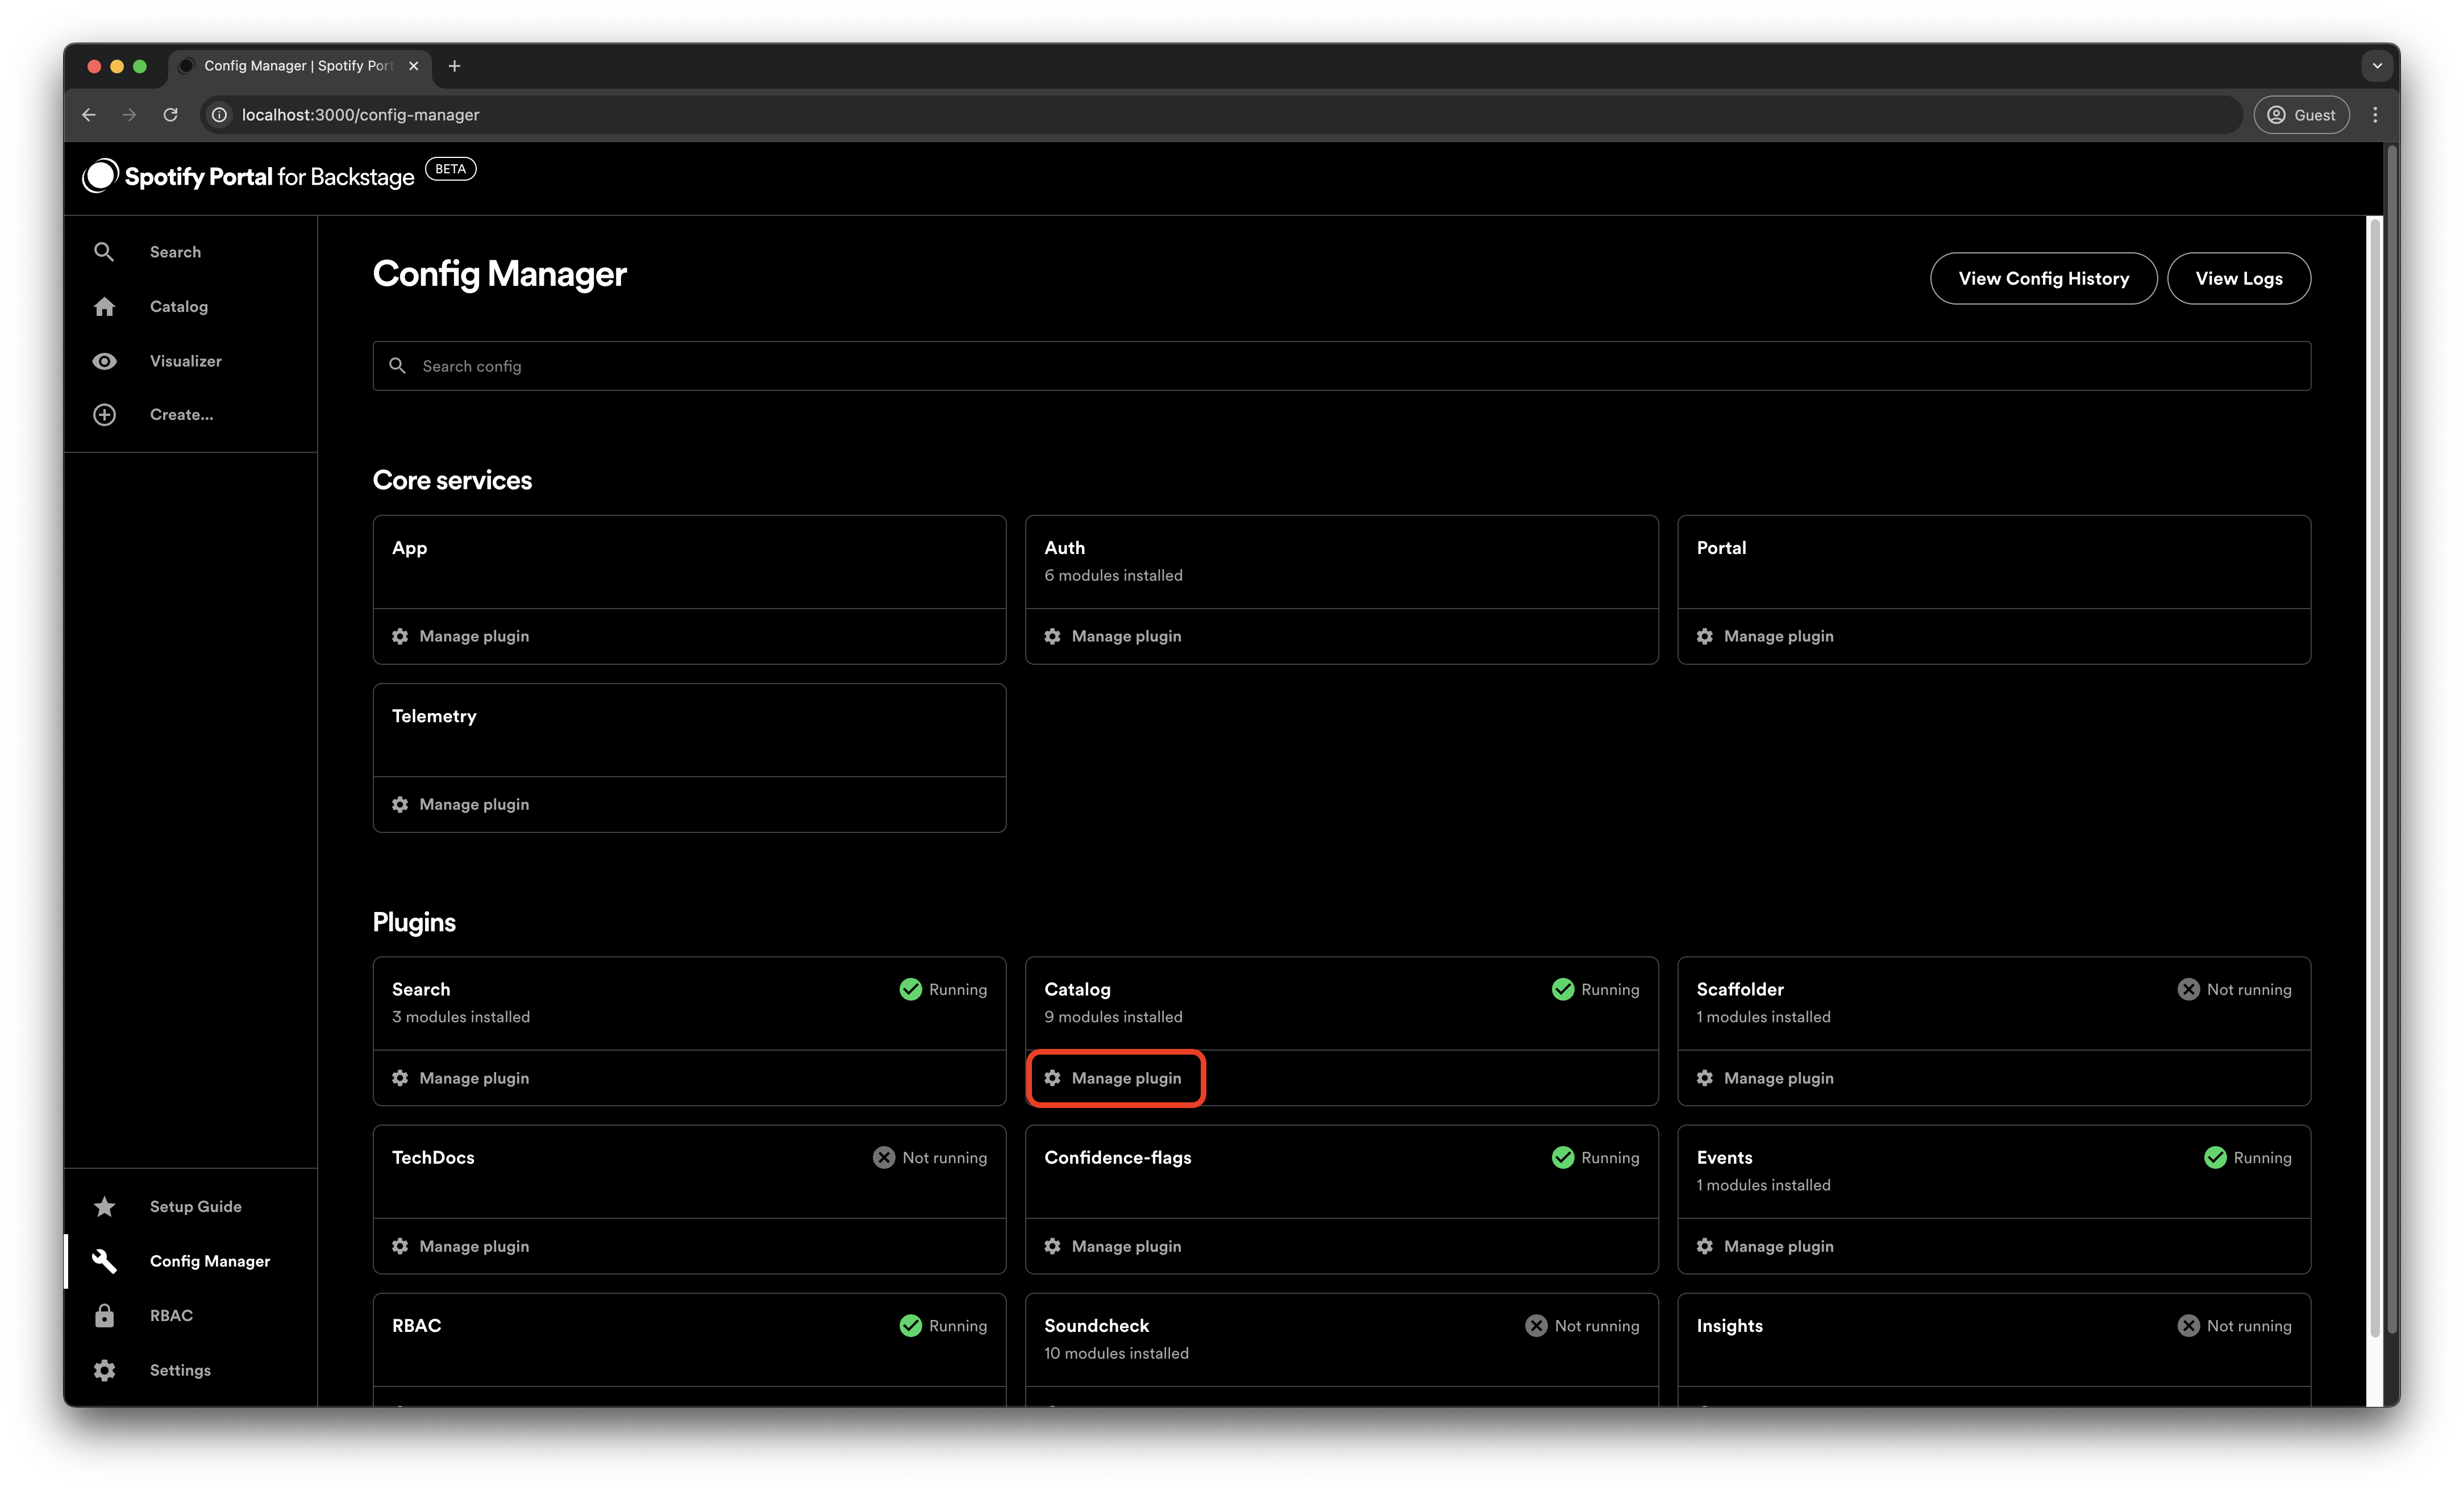Click the Not running X icon on TechDocs
Image resolution: width=2464 pixels, height=1491 pixels.
[x=883, y=1157]
